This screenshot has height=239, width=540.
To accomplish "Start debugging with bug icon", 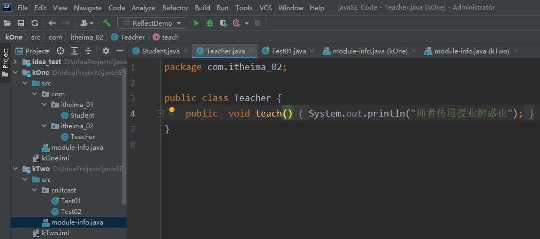I will (x=210, y=24).
